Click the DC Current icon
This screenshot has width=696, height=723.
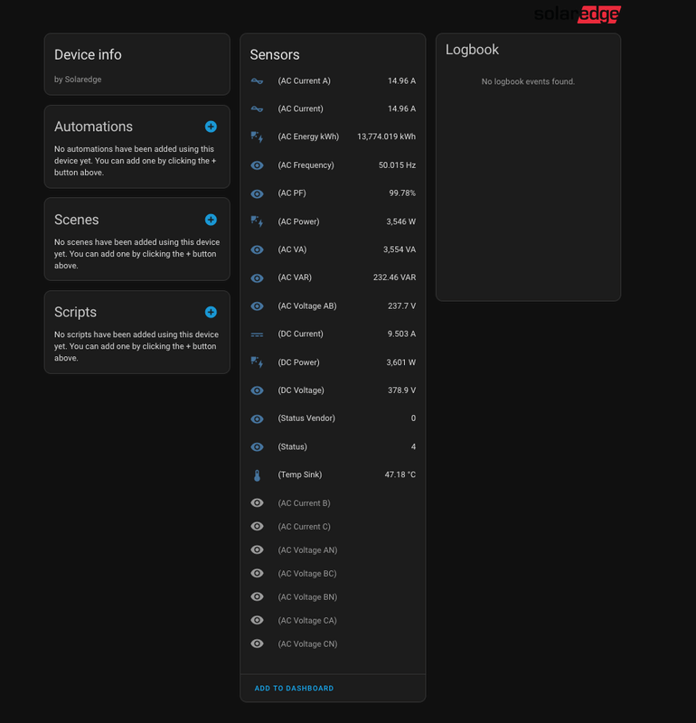click(258, 334)
